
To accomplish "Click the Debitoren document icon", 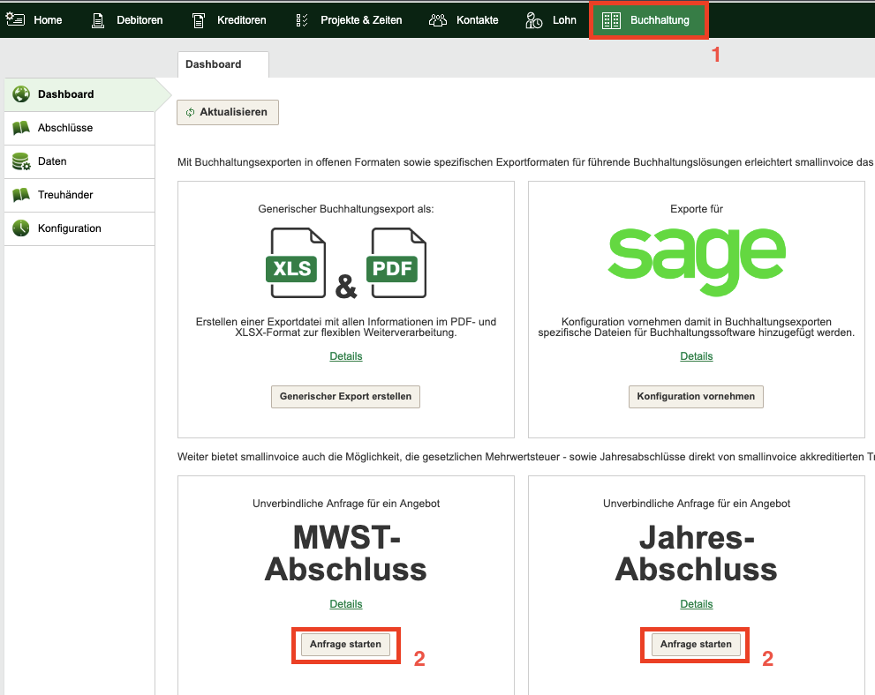I will 98,20.
